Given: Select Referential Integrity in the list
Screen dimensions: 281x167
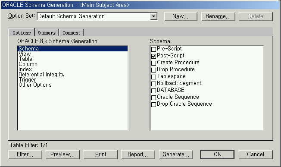Looking at the screenshot, I should point(72,75).
